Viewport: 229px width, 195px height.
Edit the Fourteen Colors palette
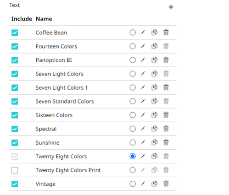[143, 46]
